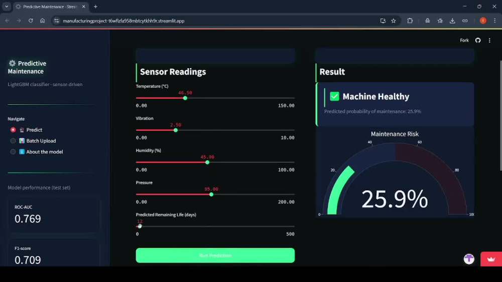Click the Batch Upload chart icon
Viewport: 502px width, 282px height.
tap(22, 141)
